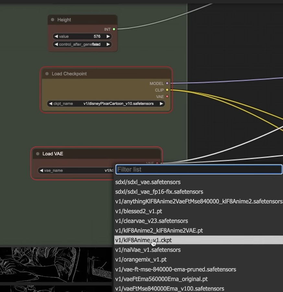Choose sdxl/sdxl_vae.safetensors from the list
The image size is (283, 292).
click(148, 182)
